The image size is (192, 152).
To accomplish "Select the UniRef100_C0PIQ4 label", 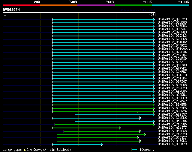I will (x=172, y=56).
